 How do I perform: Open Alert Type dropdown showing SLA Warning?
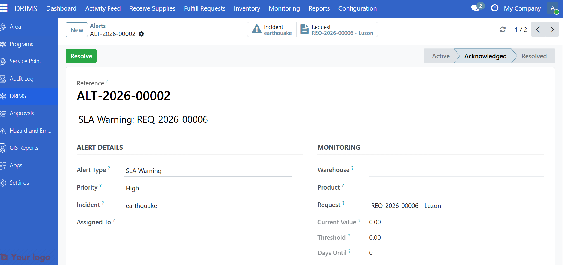click(208, 171)
